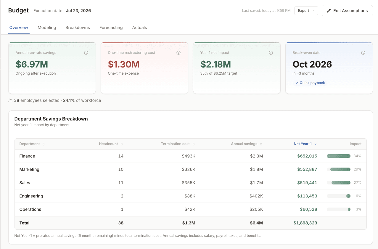Image resolution: width=378 pixels, height=249 pixels.
Task: Click Engineering 6% impact bar
Action: click(x=339, y=196)
